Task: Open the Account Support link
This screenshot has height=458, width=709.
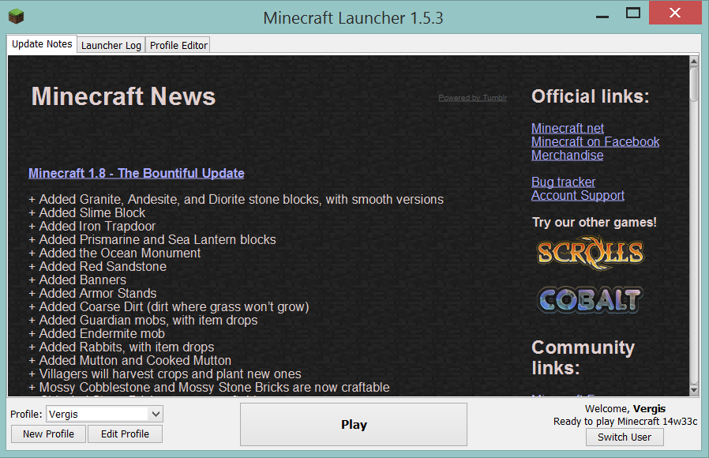Action: point(577,196)
